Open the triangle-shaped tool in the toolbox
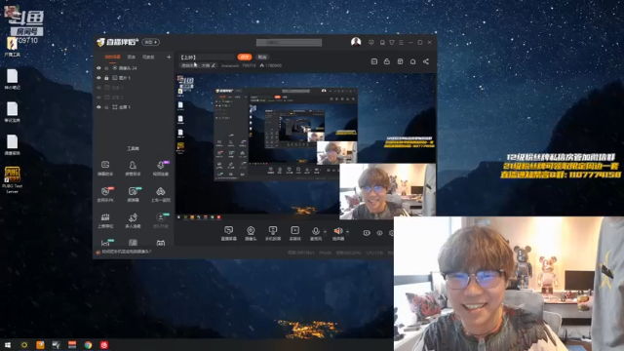The width and height of the screenshot is (624, 351). (161, 194)
